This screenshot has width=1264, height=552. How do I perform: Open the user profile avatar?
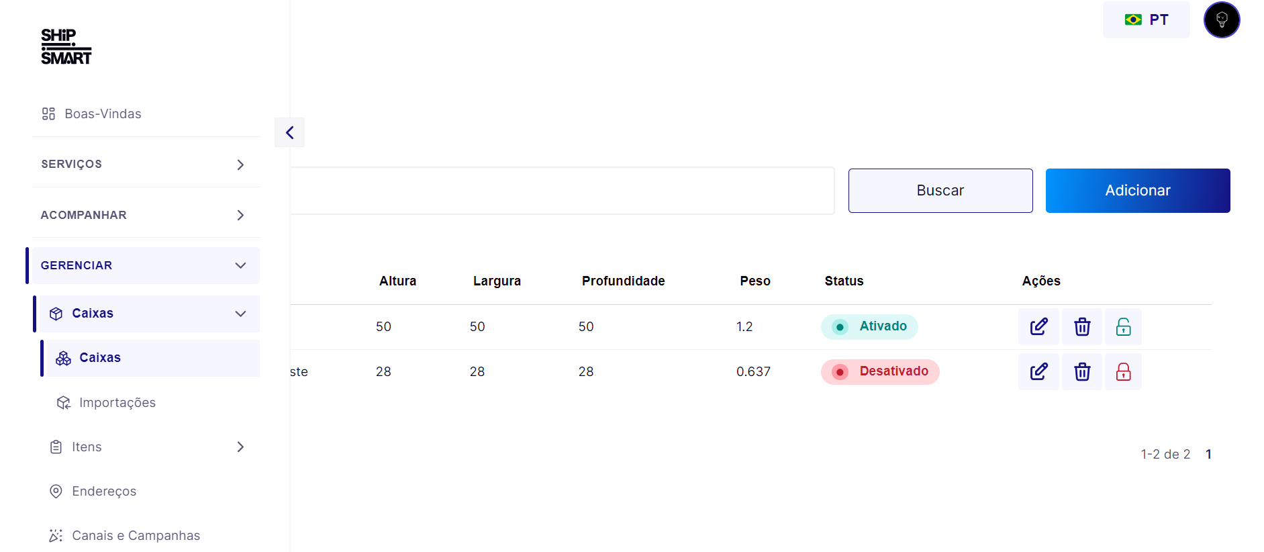pos(1221,19)
